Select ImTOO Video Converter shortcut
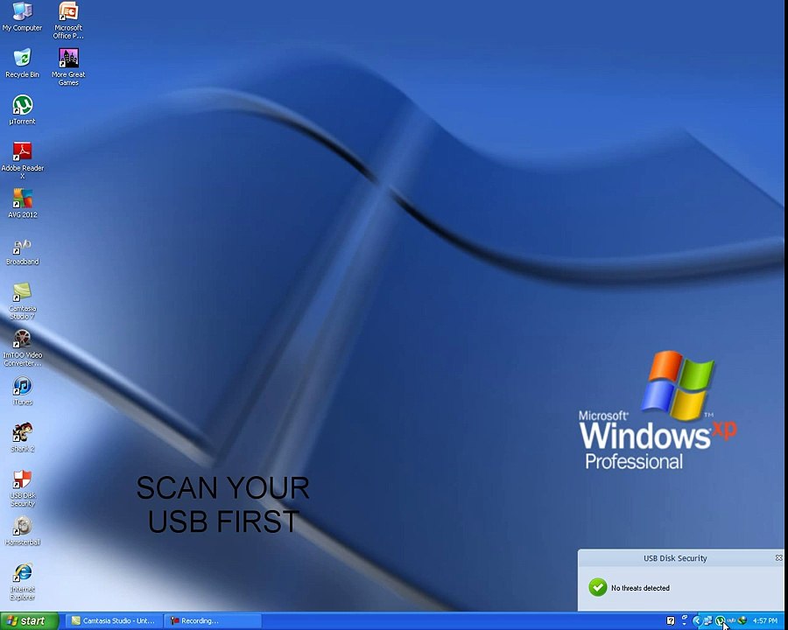788x630 pixels. [x=22, y=347]
